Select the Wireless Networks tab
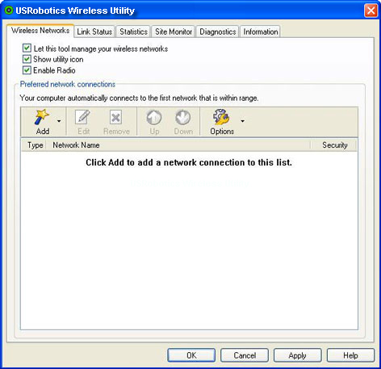Screen dimensions: 381x369 40,31
